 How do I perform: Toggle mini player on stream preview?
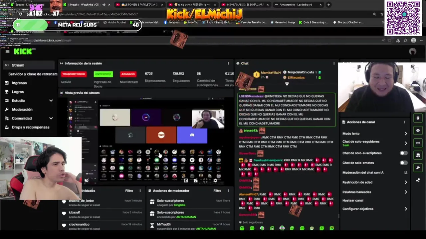point(186,181)
